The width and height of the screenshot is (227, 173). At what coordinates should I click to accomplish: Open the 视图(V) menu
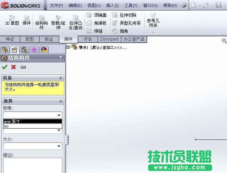[x=94, y=6]
